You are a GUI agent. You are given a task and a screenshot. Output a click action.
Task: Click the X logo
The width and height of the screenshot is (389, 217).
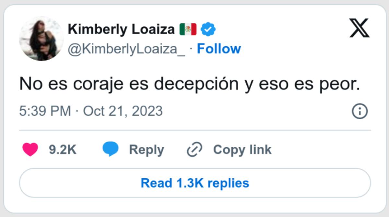pyautogui.click(x=360, y=28)
